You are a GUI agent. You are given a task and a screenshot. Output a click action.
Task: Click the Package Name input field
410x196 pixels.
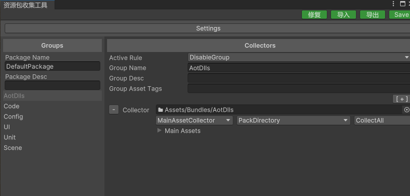pos(52,66)
